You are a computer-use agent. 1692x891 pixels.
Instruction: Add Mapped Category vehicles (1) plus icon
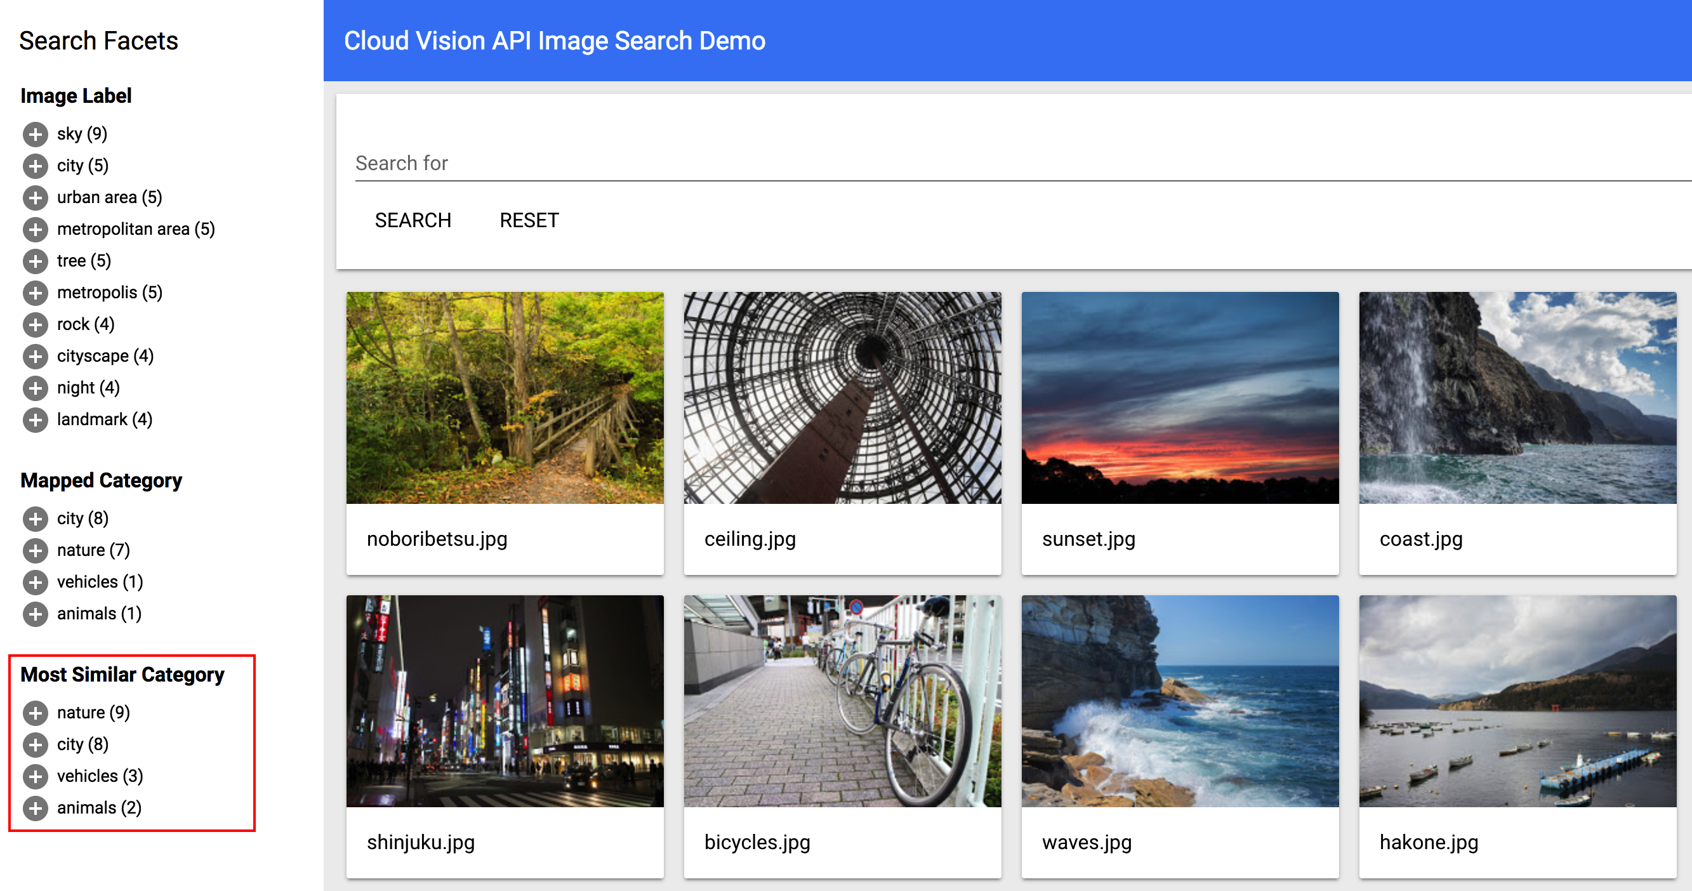pyautogui.click(x=36, y=582)
